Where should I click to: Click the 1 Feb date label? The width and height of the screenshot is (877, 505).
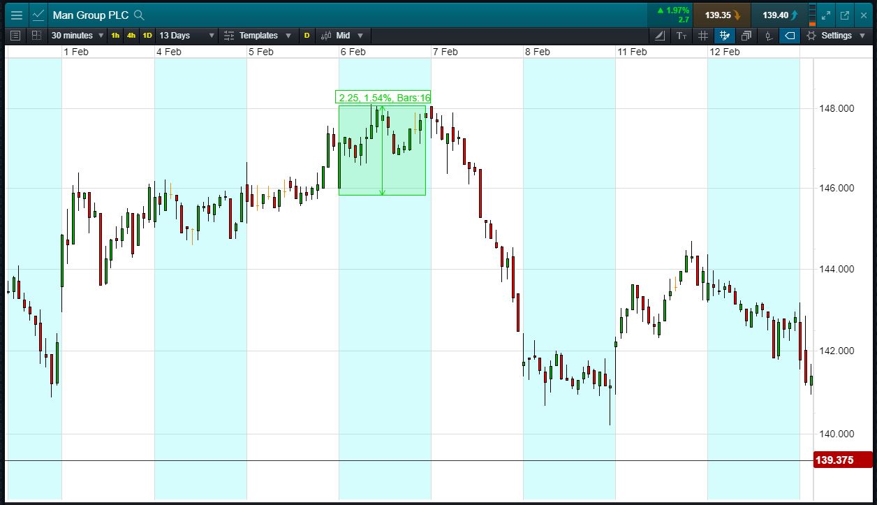point(76,52)
